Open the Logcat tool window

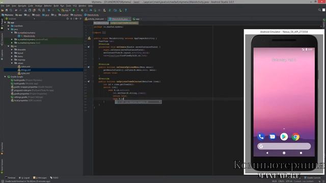click(x=24, y=178)
